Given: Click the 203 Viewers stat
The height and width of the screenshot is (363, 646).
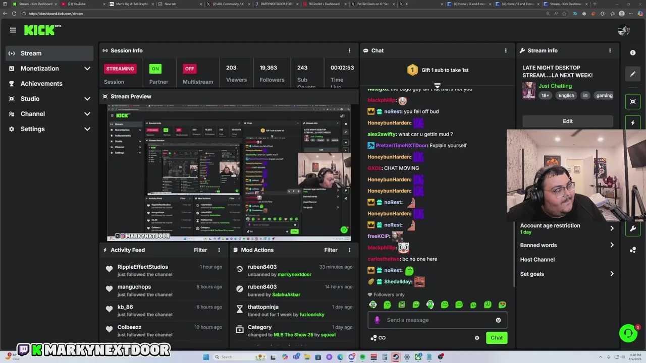Looking at the screenshot, I should click(x=236, y=74).
